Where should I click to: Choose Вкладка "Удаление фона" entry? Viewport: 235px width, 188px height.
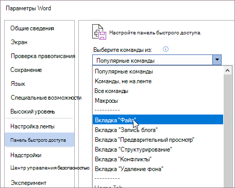point(158,169)
